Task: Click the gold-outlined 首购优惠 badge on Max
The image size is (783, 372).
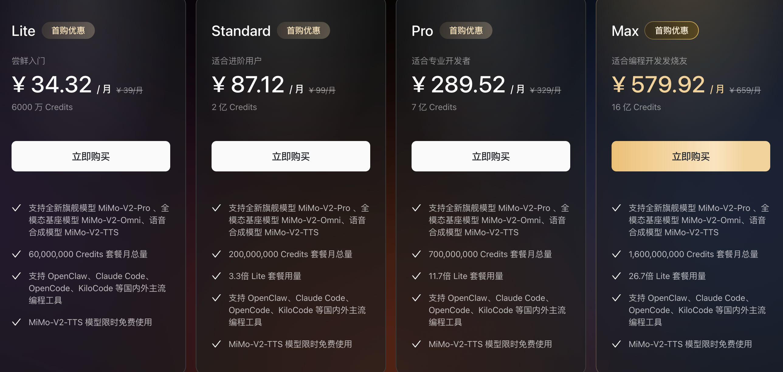Action: [671, 30]
